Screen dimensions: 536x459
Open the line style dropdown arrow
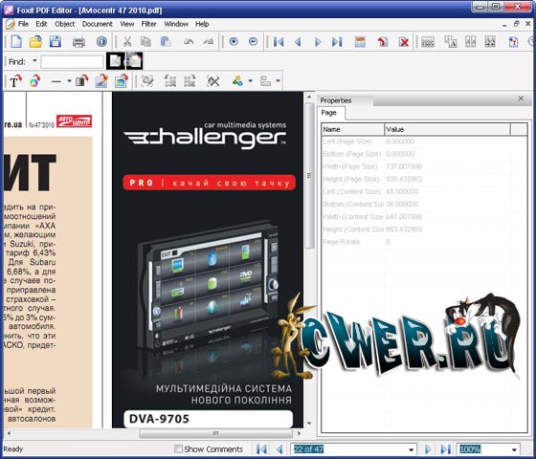coord(69,81)
